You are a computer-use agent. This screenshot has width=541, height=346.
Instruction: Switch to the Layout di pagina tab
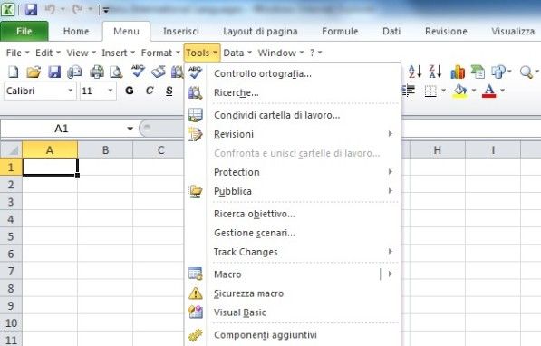point(260,32)
